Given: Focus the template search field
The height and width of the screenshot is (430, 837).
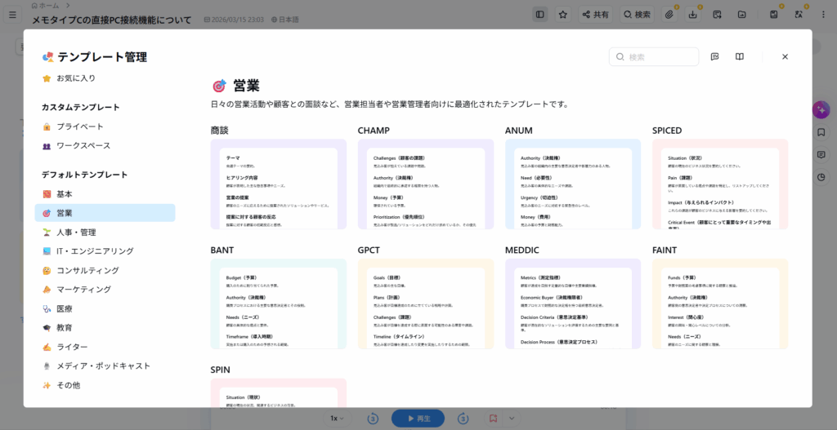Looking at the screenshot, I should (x=654, y=57).
